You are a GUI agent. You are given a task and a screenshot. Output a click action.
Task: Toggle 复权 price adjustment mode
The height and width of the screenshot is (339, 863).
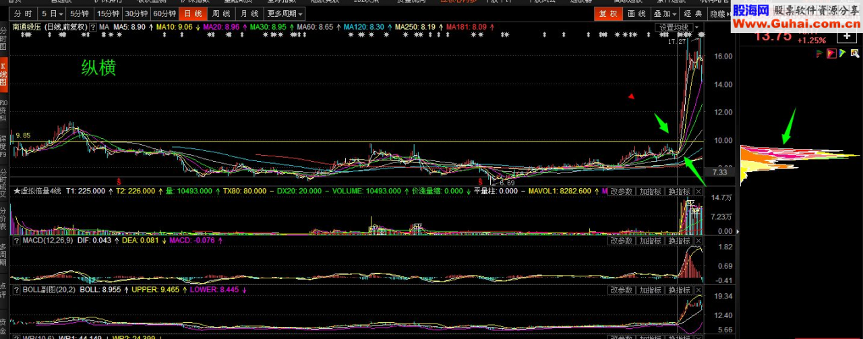[607, 13]
